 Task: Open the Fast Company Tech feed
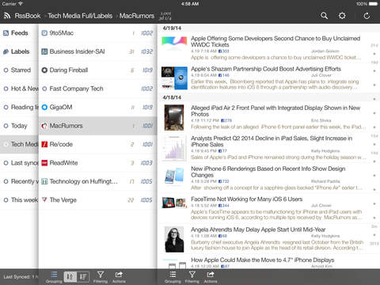(97, 89)
